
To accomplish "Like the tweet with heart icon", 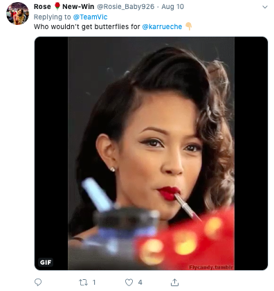I will [x=129, y=282].
